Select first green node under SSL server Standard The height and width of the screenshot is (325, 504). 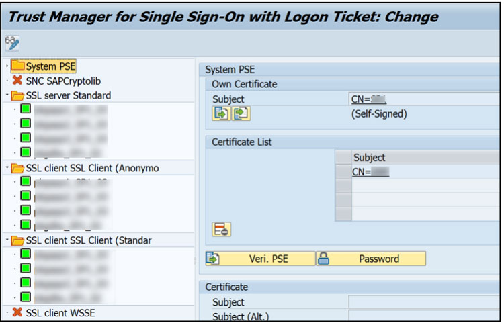click(x=26, y=109)
